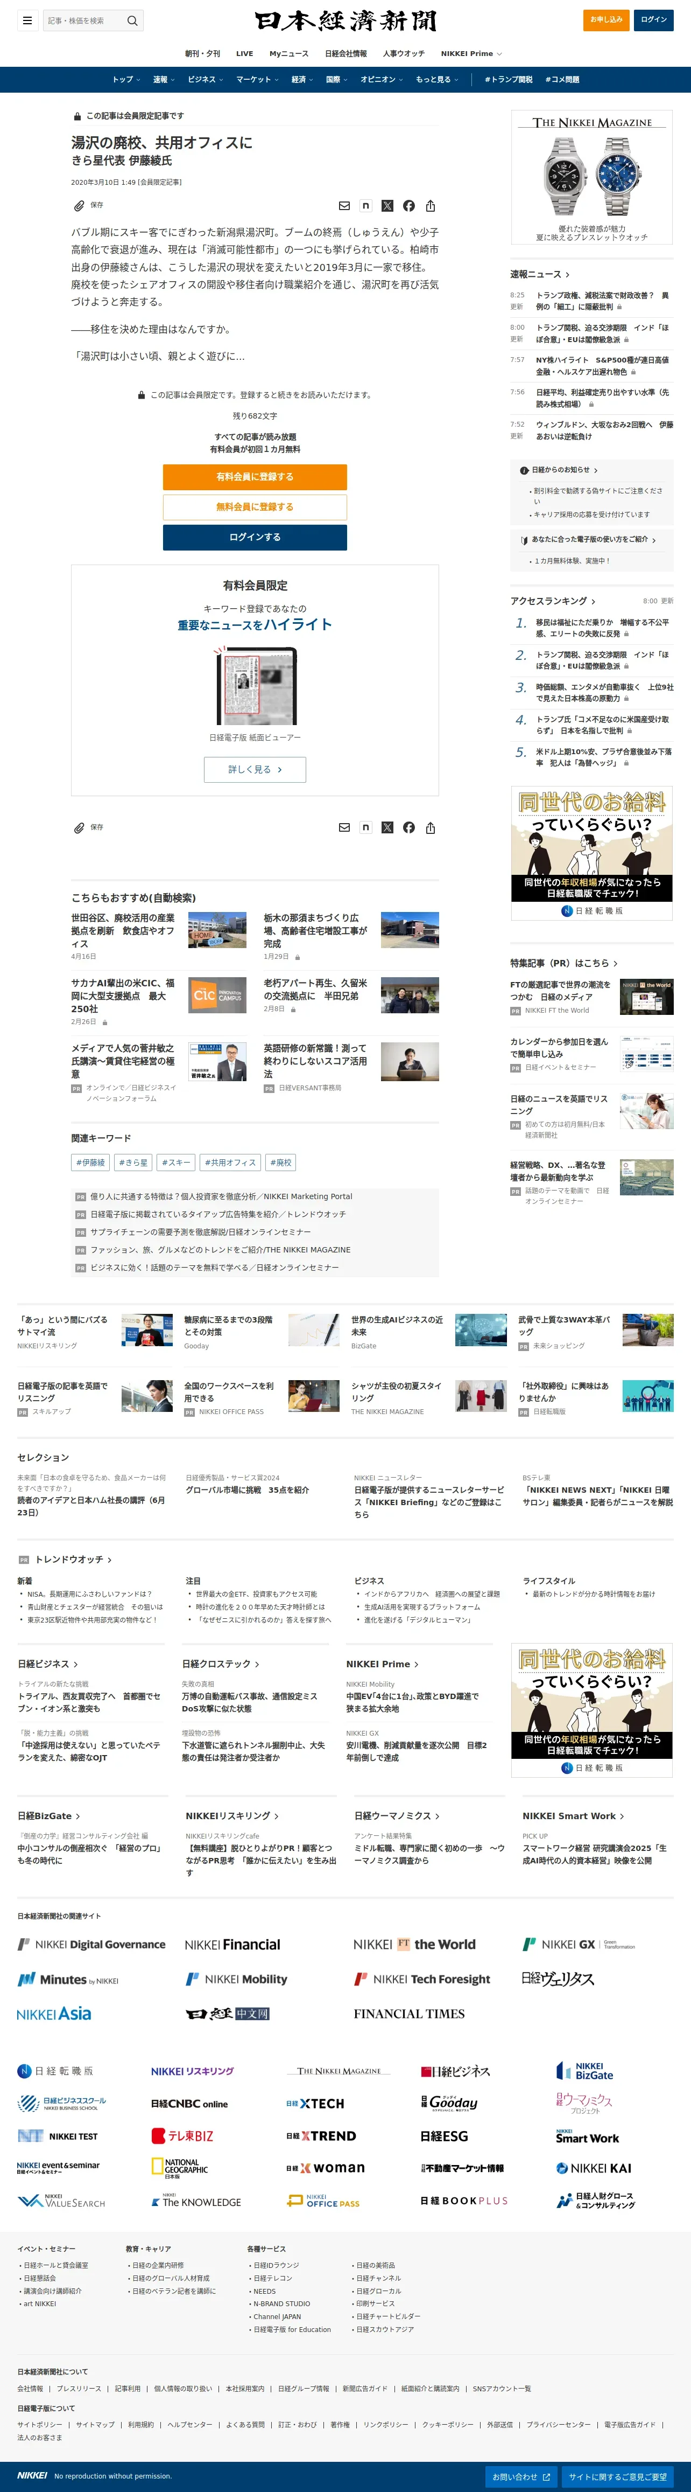
Task: Click the orange お申し込み button
Action: point(606,19)
